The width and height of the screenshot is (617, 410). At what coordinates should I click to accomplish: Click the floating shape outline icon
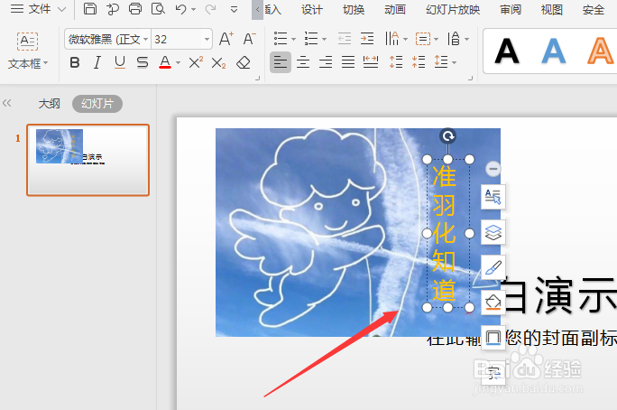point(493,338)
